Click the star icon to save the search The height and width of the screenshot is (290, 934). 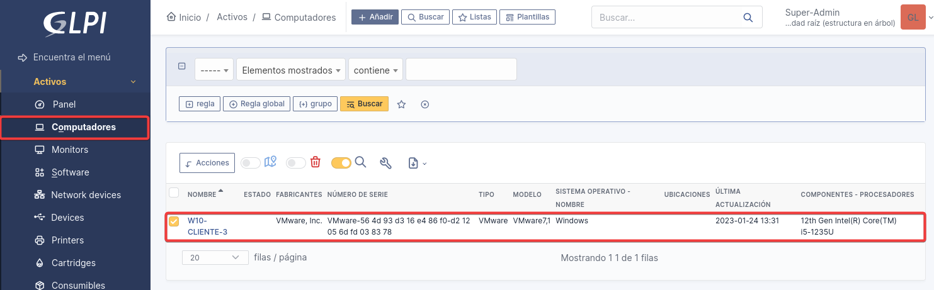pyautogui.click(x=401, y=104)
